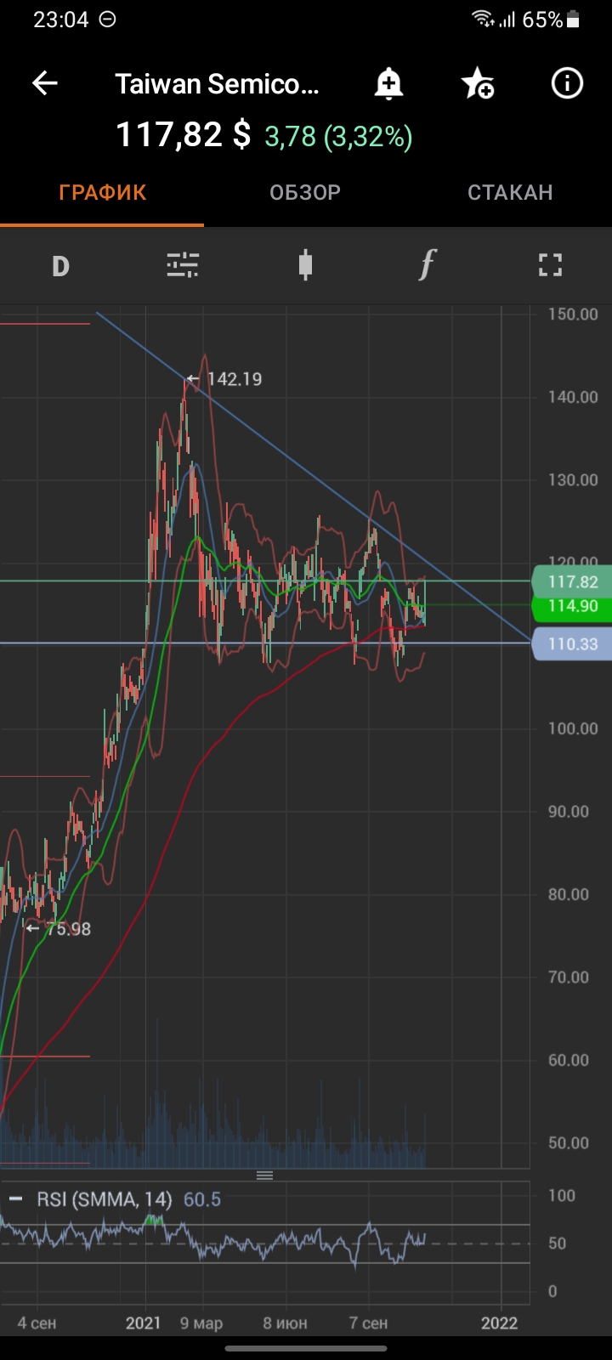Switch to the ГРАФИК tab
The image size is (612, 1360).
103,193
